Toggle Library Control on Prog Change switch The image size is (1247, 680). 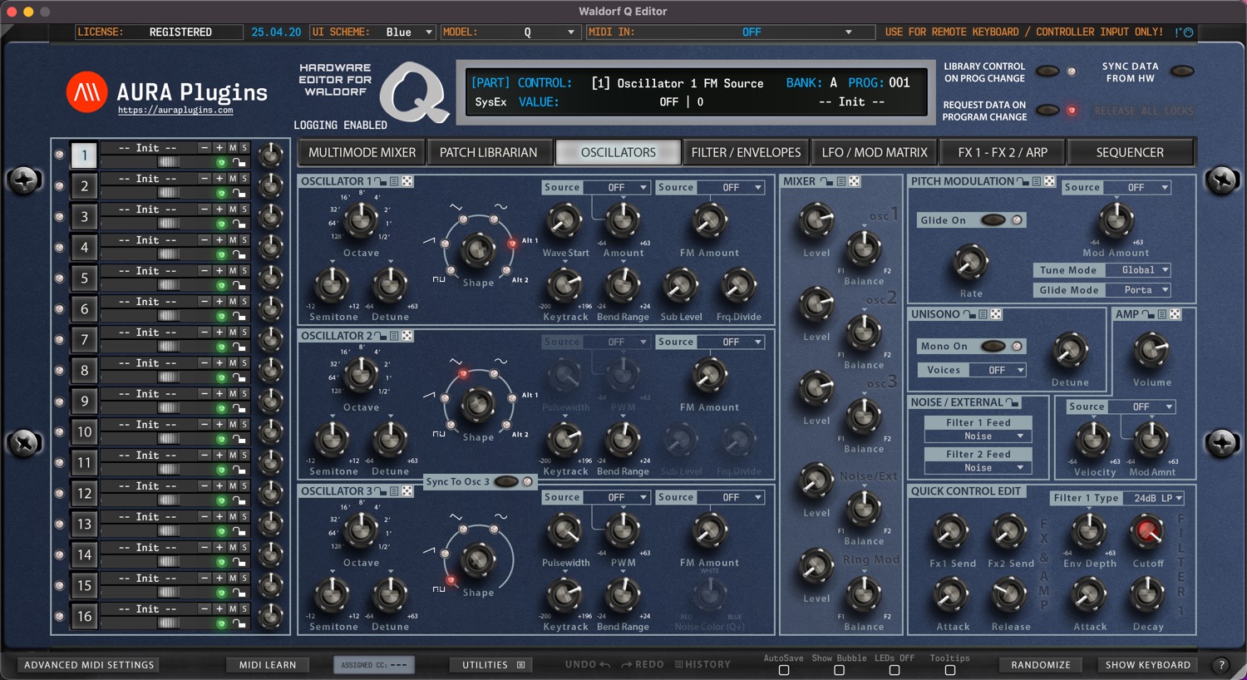click(x=1047, y=71)
